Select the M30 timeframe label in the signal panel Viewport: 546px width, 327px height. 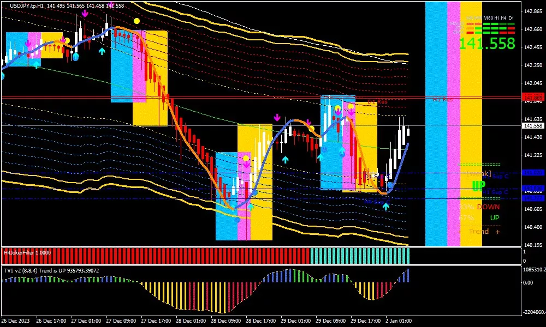click(489, 18)
